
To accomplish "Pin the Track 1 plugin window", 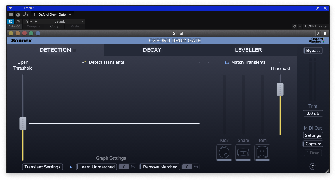I will click(317, 8).
